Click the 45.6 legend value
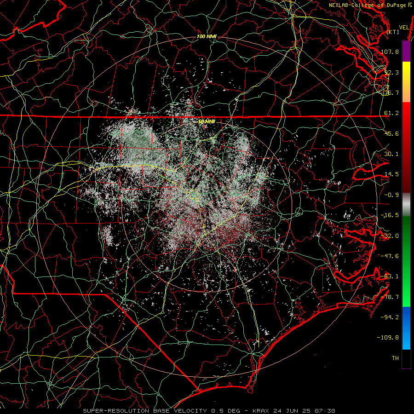Image resolution: width=414 pixels, height=414 pixels. (x=391, y=133)
